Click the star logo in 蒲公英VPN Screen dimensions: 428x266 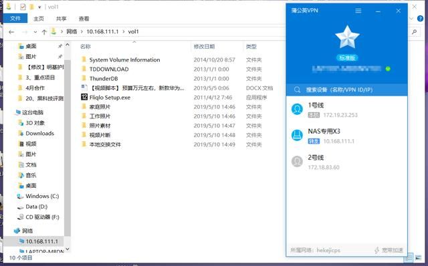pos(347,37)
